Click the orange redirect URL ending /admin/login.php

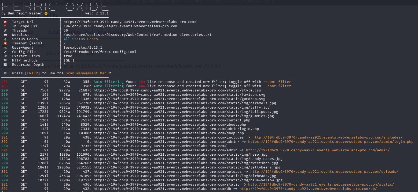[x=331, y=142]
